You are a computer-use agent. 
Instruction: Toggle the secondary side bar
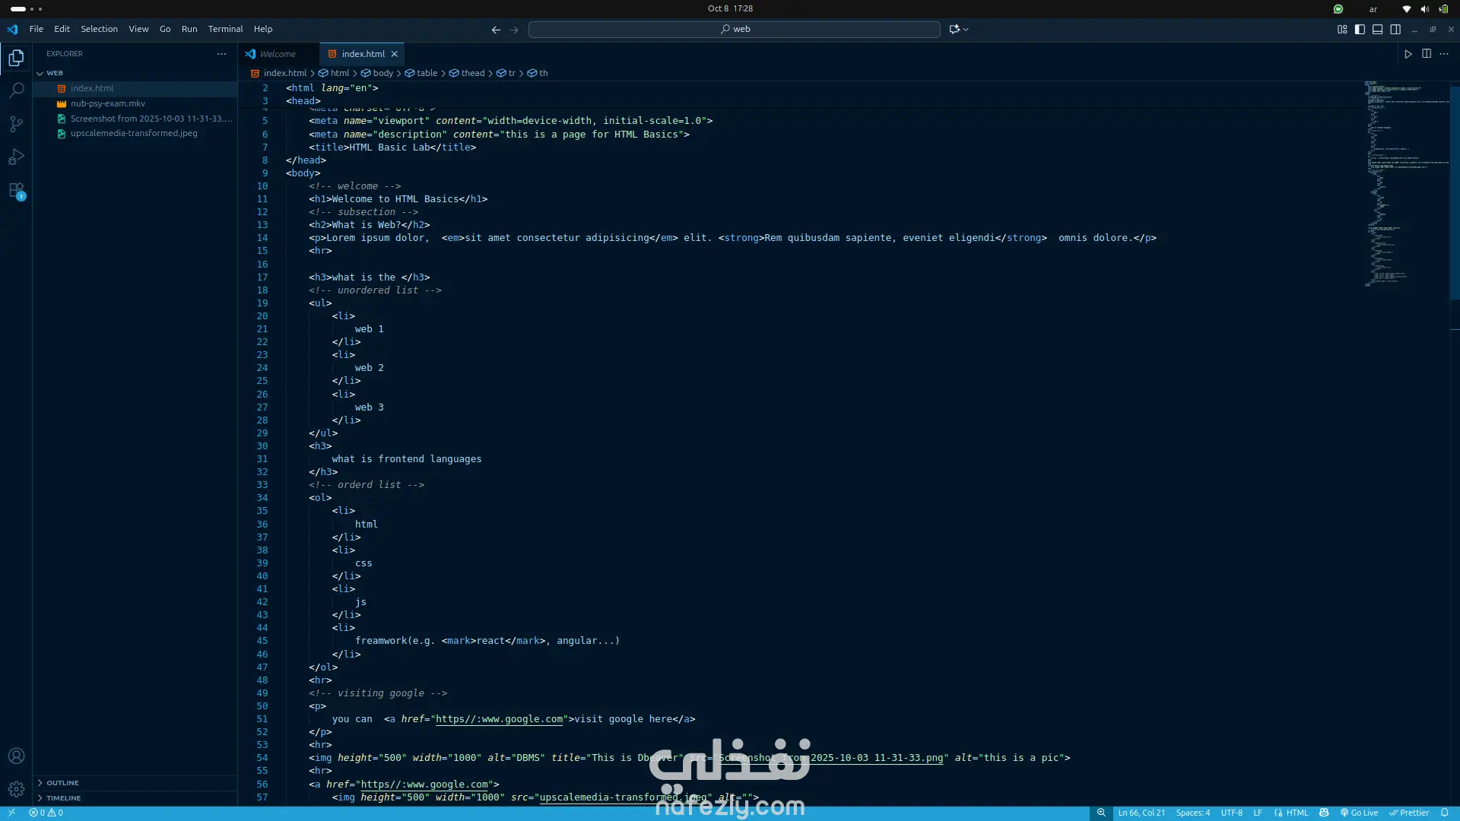pos(1395,29)
